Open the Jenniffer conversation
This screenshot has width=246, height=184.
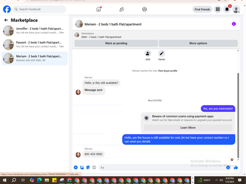point(34,31)
